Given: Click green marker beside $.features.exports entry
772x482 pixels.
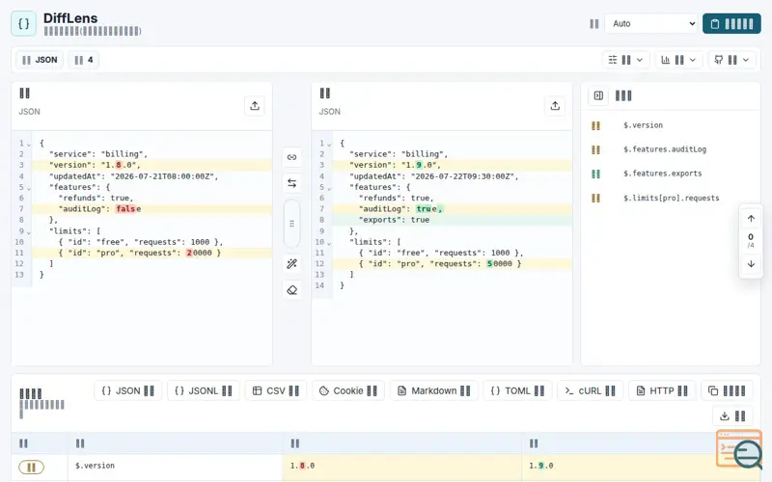Looking at the screenshot, I should (595, 174).
